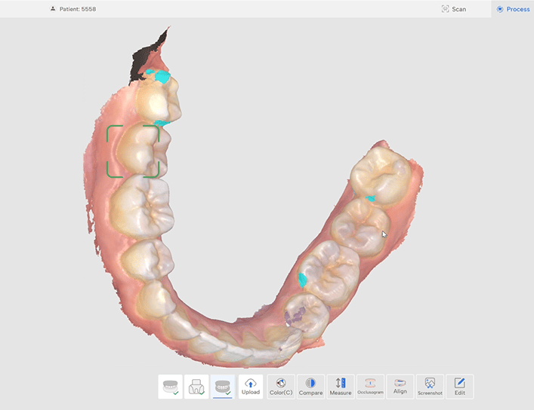Toggle Color(C) display mode
Screen dimensions: 534x410
pos(281,386)
